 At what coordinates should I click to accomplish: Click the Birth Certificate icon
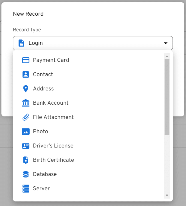point(26,160)
